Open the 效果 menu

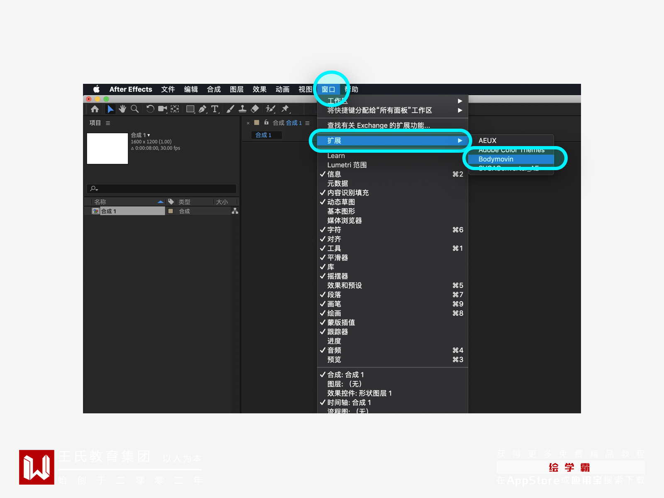coord(259,89)
